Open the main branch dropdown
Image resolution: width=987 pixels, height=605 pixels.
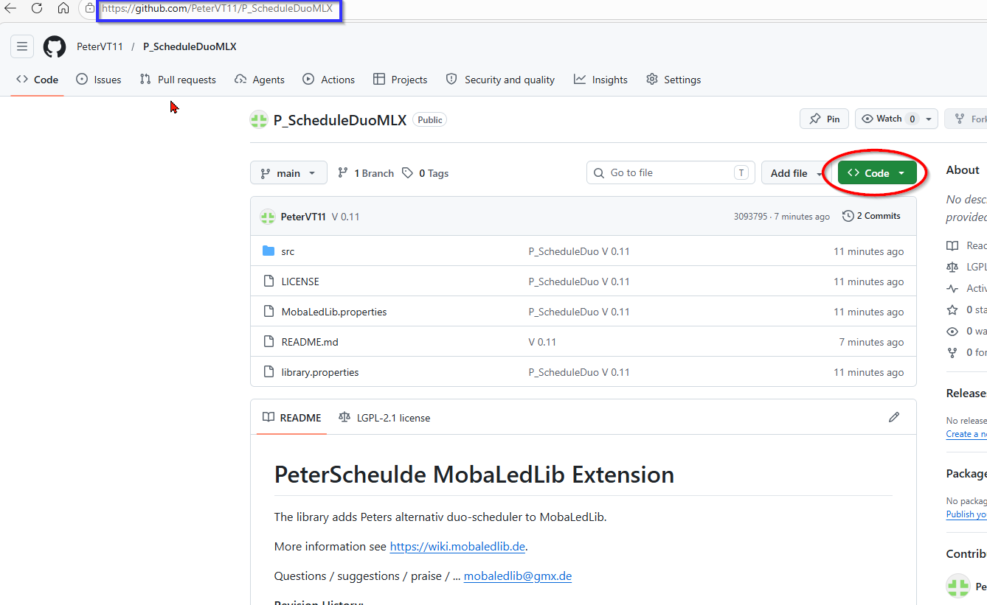coord(288,173)
